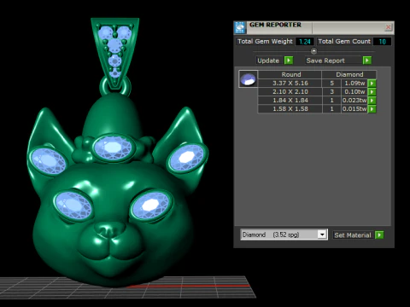The image size is (410, 307).
Task: Click the quantity 5 cell
Action: click(x=331, y=83)
